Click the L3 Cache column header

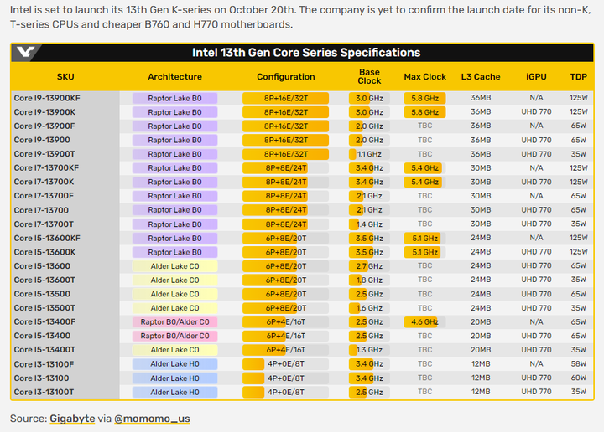click(481, 76)
